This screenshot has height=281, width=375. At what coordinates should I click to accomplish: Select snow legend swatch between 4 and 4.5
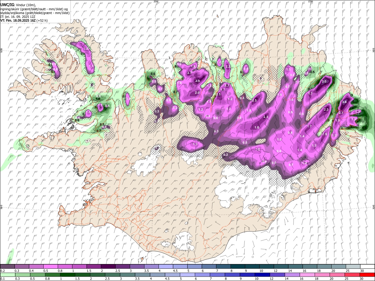pyautogui.click(x=166, y=266)
